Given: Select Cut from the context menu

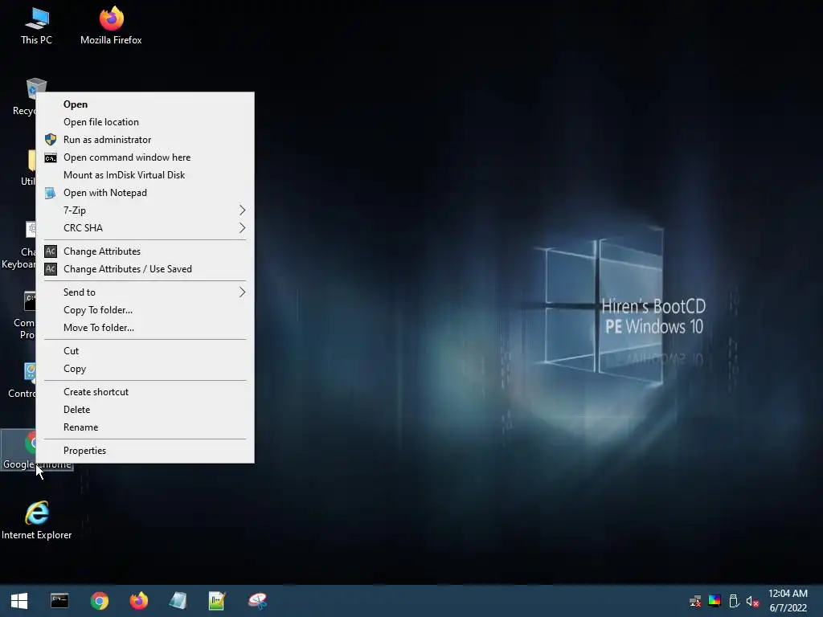Looking at the screenshot, I should click(x=145, y=351).
